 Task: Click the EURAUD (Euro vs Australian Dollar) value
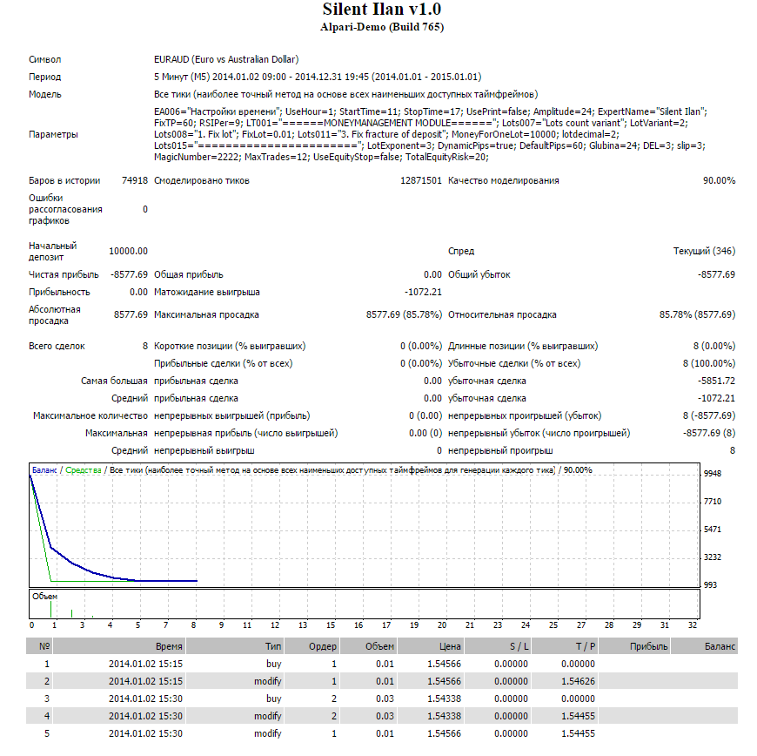pos(226,59)
